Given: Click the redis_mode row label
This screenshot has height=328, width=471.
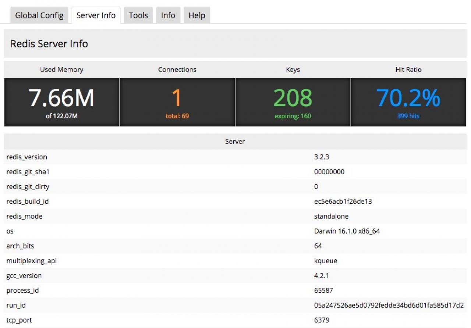Looking at the screenshot, I should 24,216.
